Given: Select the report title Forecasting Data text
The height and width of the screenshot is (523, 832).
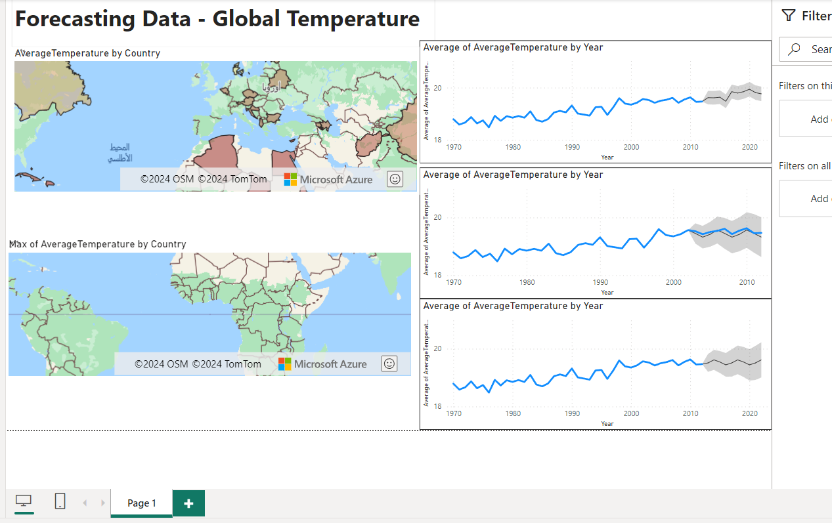Looking at the screenshot, I should coord(217,19).
